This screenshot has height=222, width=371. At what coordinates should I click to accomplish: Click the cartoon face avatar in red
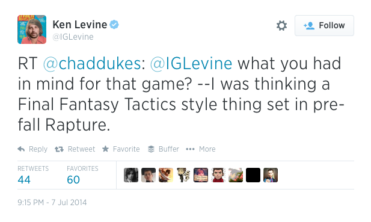point(218,175)
